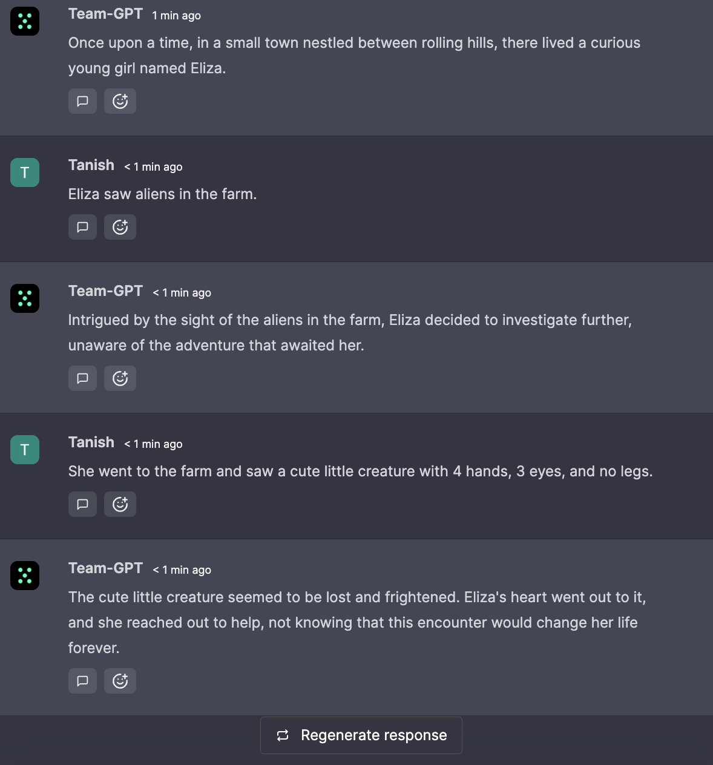Click the Tanish name above "Eliza saw aliens"
This screenshot has height=765, width=713.
(91, 165)
